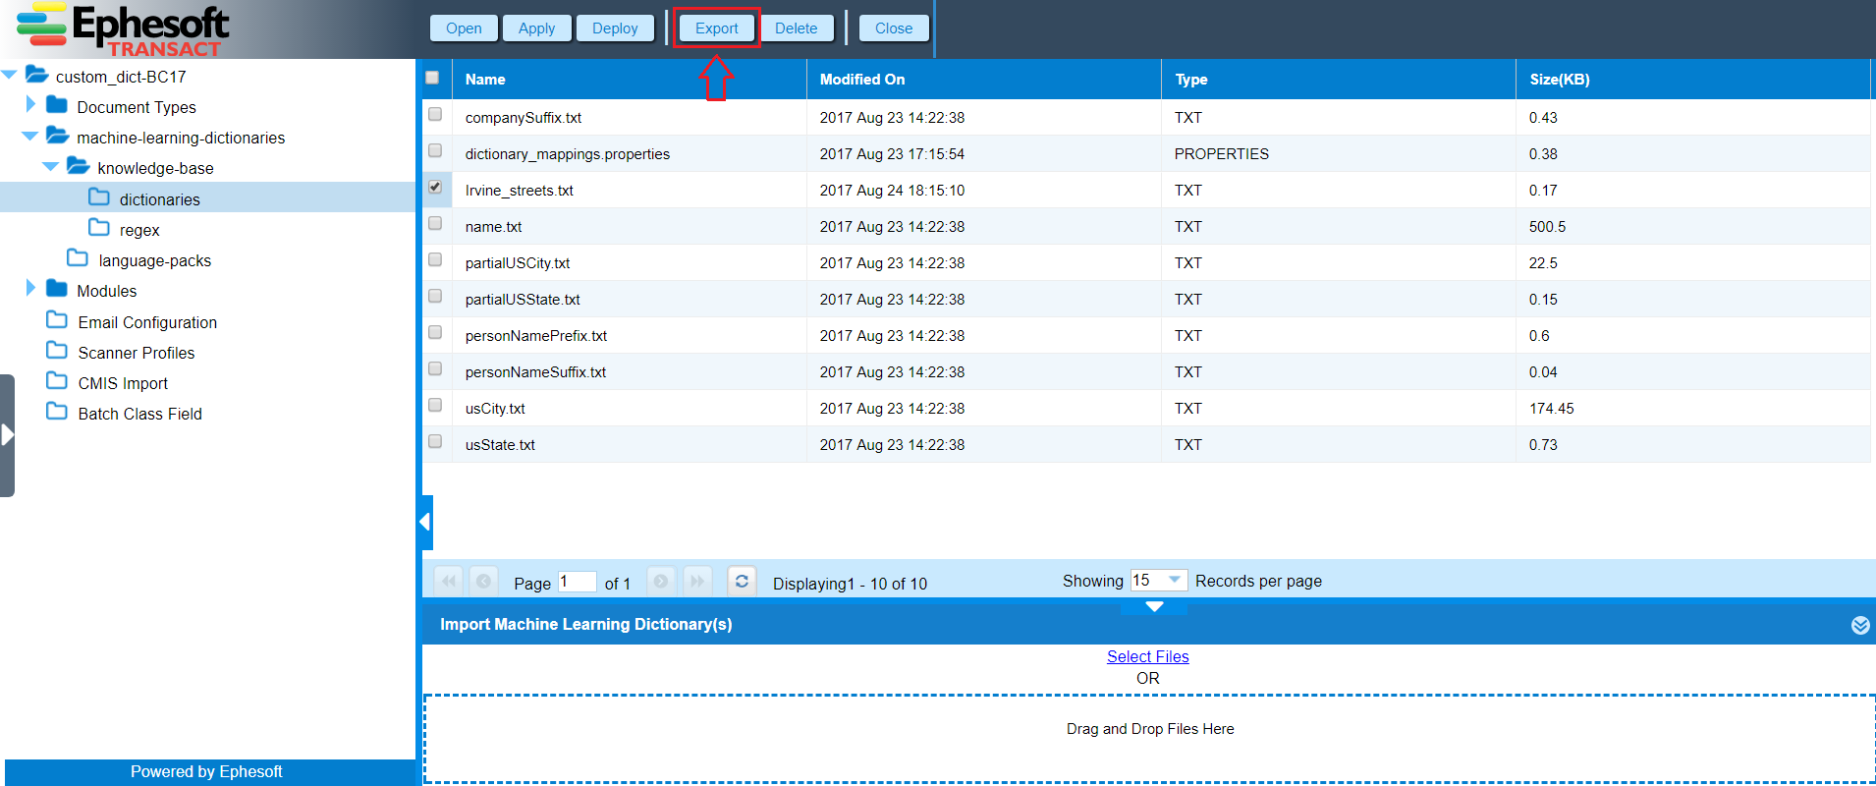Open the language-packs folder

click(x=154, y=260)
